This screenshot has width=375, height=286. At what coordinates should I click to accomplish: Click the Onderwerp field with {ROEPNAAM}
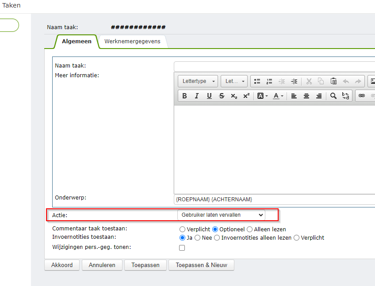click(x=274, y=199)
